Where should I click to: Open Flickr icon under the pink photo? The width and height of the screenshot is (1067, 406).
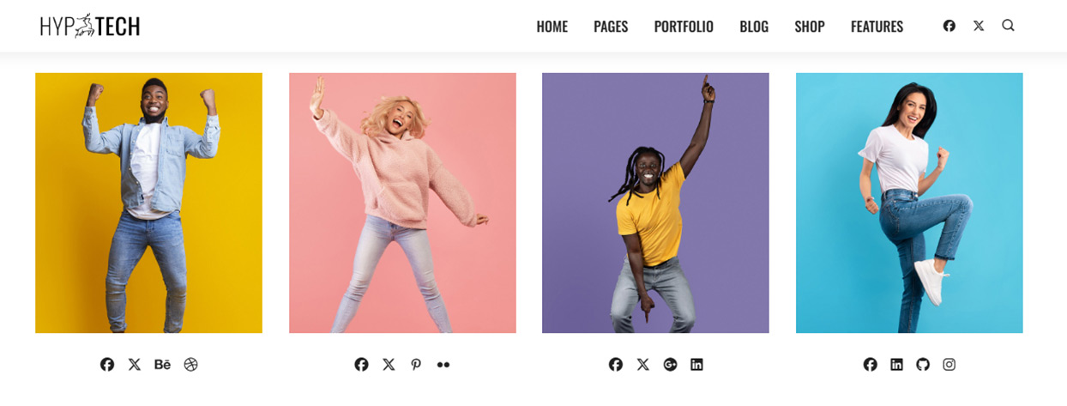[x=443, y=365]
